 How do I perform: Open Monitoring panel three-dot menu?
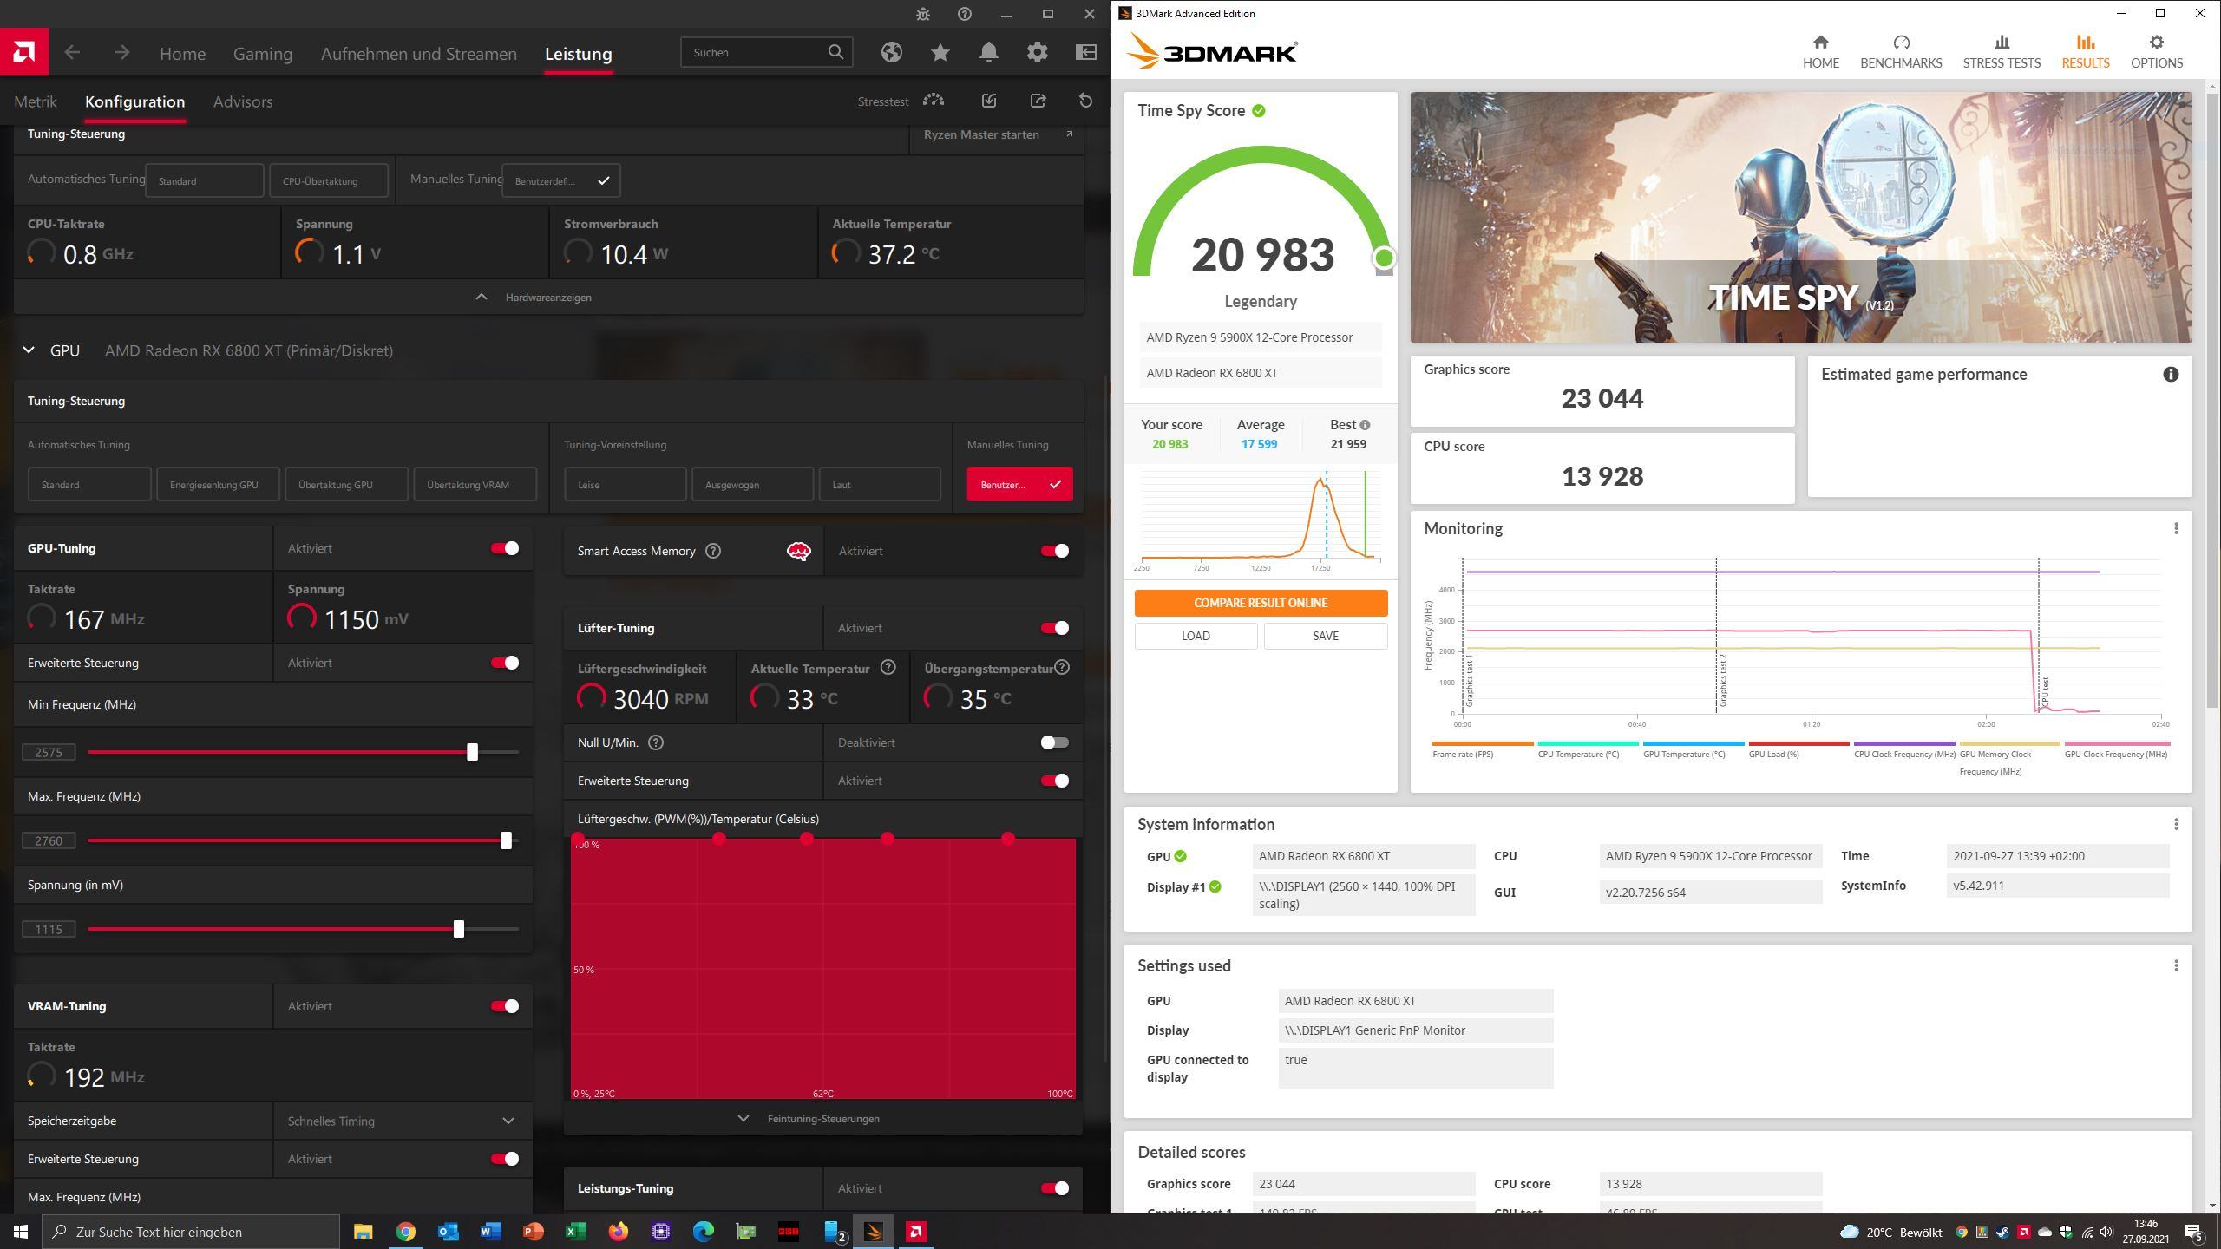coord(2176,528)
